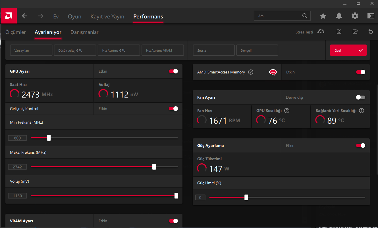Click the Min Frekans value field 800
The width and height of the screenshot is (378, 228).
click(17, 138)
